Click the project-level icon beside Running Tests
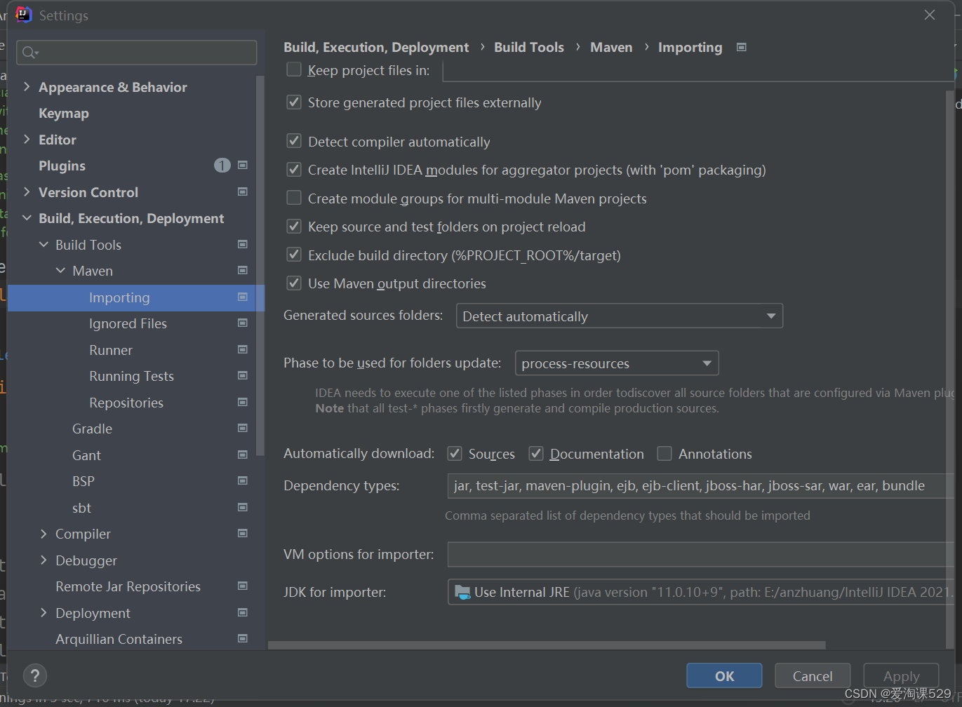Image resolution: width=962 pixels, height=707 pixels. click(243, 376)
